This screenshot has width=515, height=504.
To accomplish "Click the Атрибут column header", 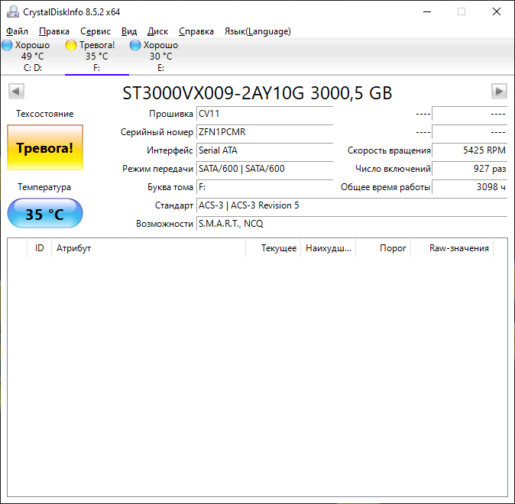I will tap(148, 248).
